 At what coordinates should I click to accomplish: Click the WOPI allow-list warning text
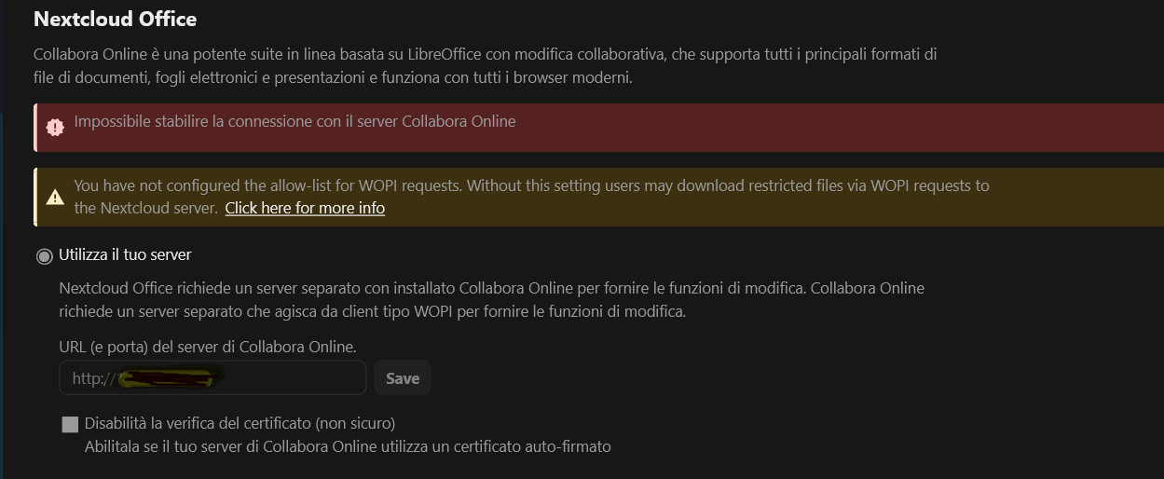pos(531,185)
